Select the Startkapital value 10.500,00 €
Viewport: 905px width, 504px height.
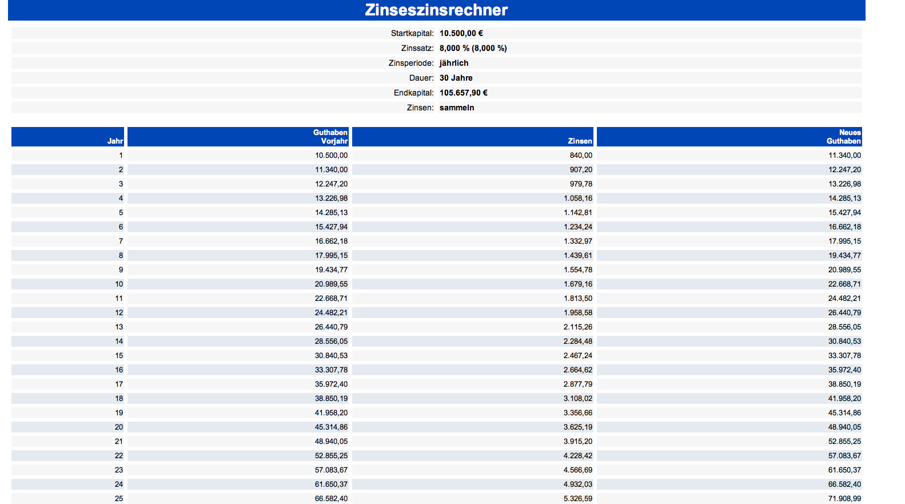[x=461, y=33]
